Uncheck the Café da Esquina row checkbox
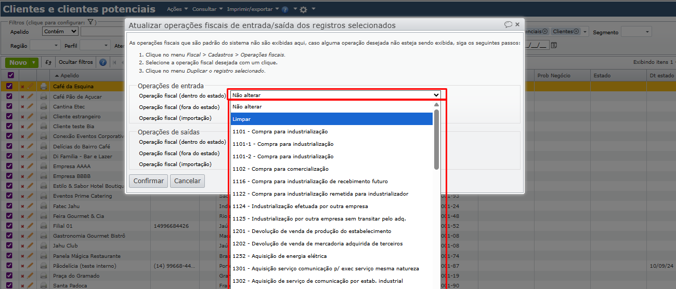Image resolution: width=676 pixels, height=289 pixels. 10,86
